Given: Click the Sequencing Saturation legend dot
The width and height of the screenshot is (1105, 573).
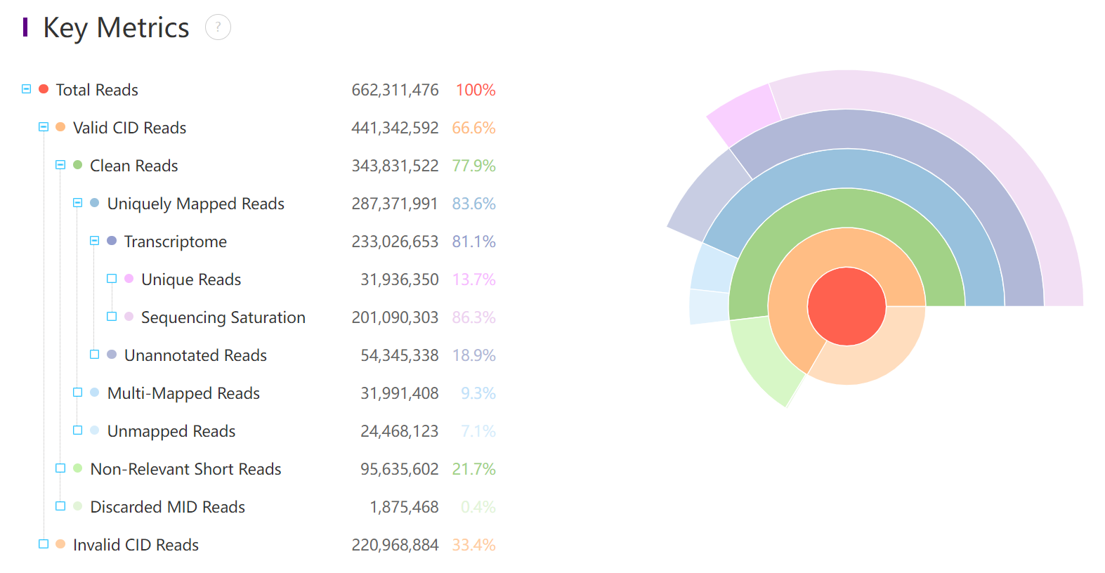Looking at the screenshot, I should tap(129, 317).
